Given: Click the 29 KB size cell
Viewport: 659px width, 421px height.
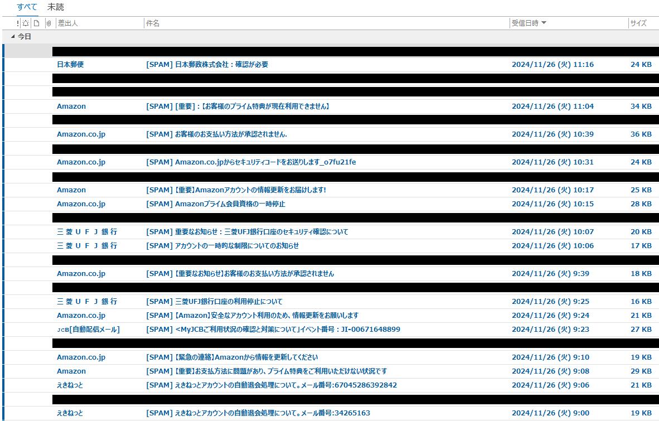Looking at the screenshot, I should click(641, 371).
